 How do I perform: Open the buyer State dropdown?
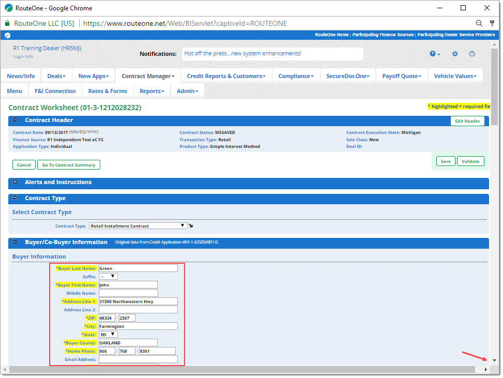pos(108,335)
